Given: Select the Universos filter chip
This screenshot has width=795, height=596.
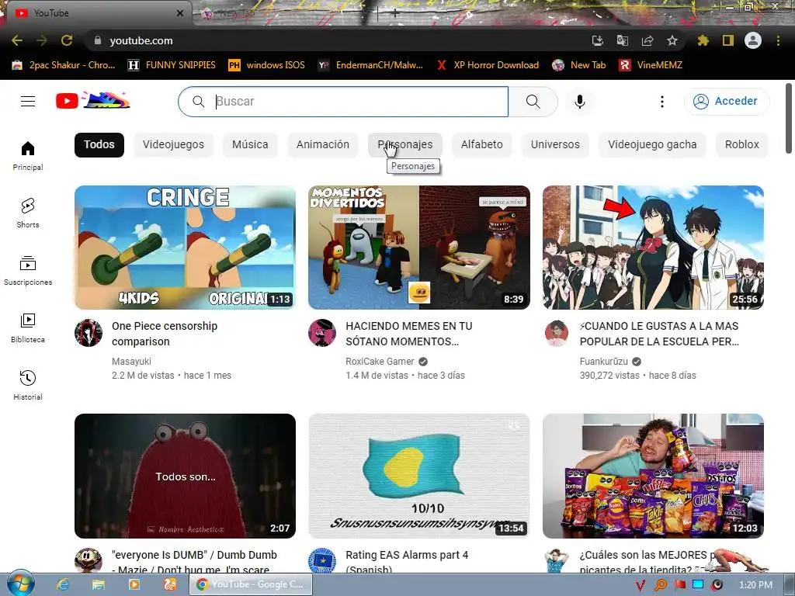Looking at the screenshot, I should [555, 144].
